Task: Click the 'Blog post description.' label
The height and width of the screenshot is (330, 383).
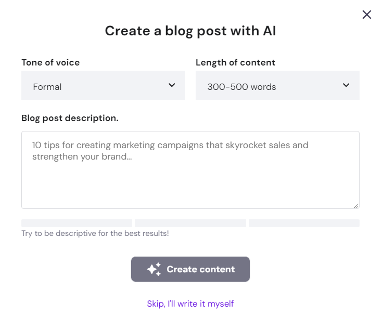Action: click(70, 118)
